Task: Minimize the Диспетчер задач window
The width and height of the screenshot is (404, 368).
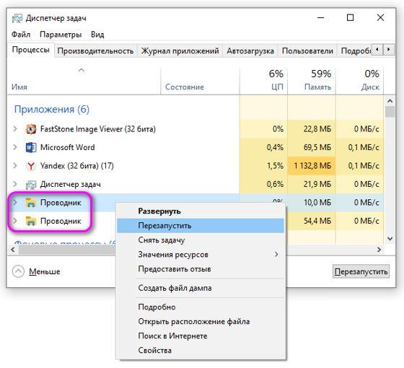Action: (320, 18)
